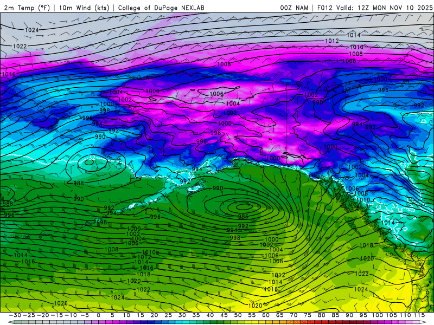Image resolution: width=434 pixels, height=325 pixels.
Task: Click the 35 value on the temperature scale
Action: [196, 315]
